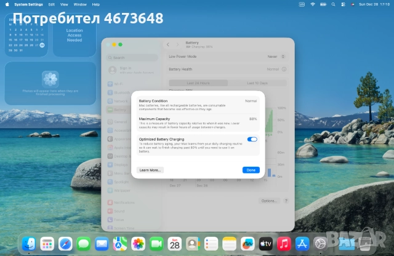This screenshot has width=394, height=256.
Task: Open the Help menu
Action: tap(96, 4)
